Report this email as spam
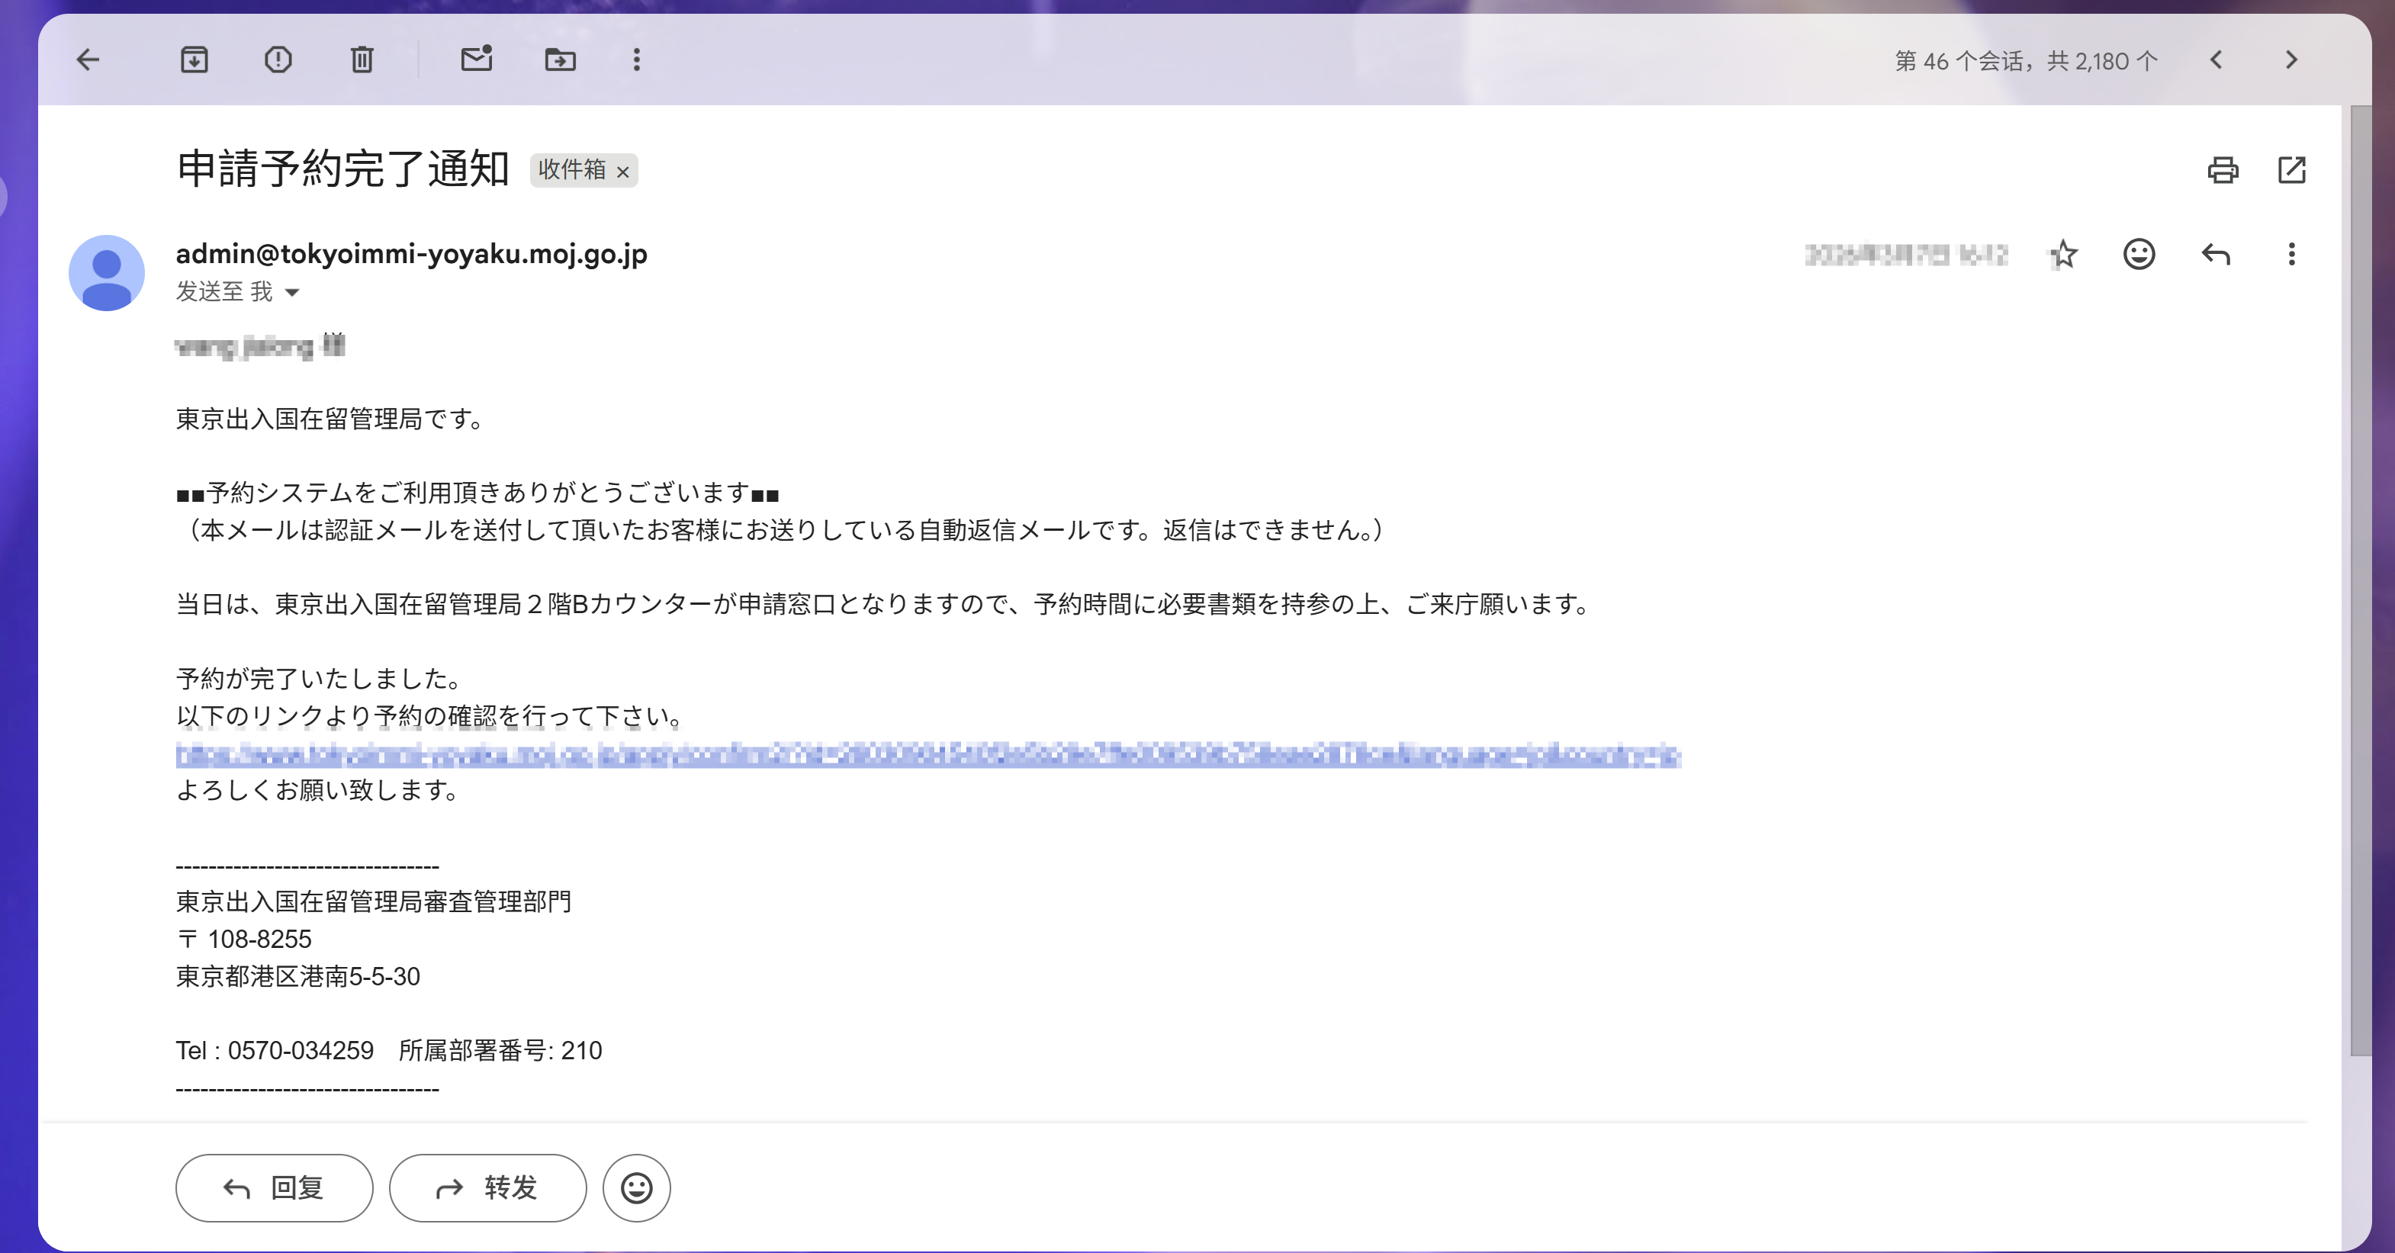 [x=278, y=60]
